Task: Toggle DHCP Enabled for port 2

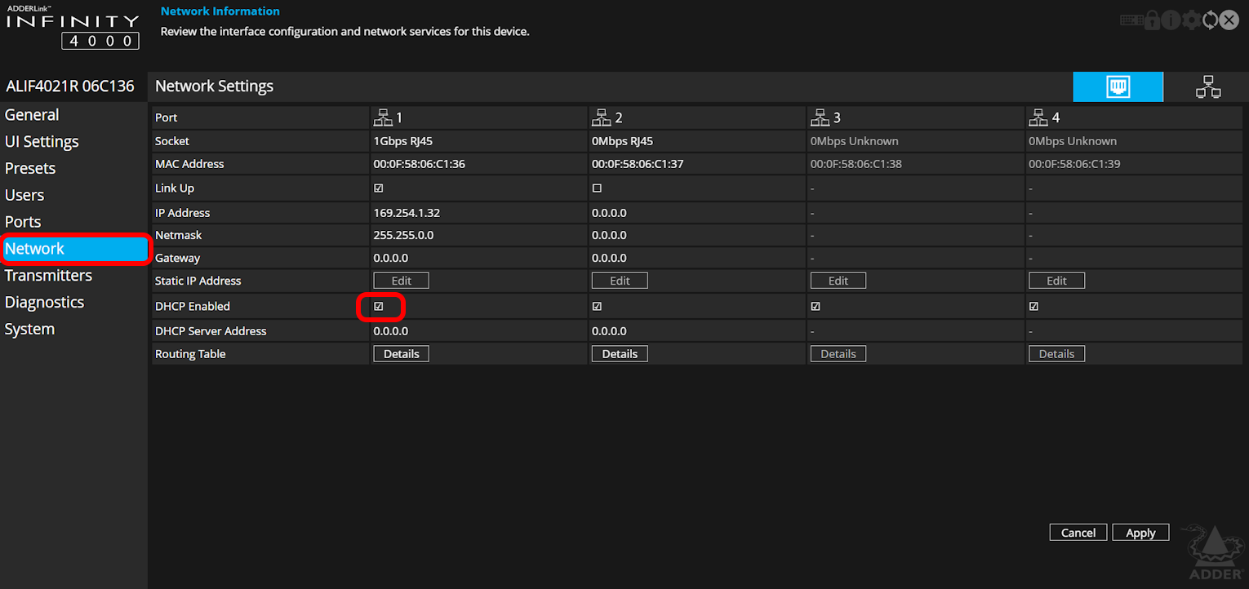Action: 598,307
